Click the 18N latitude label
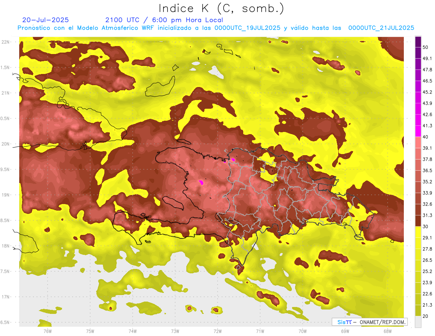The height and width of the screenshot is (336, 435). pos(6,246)
